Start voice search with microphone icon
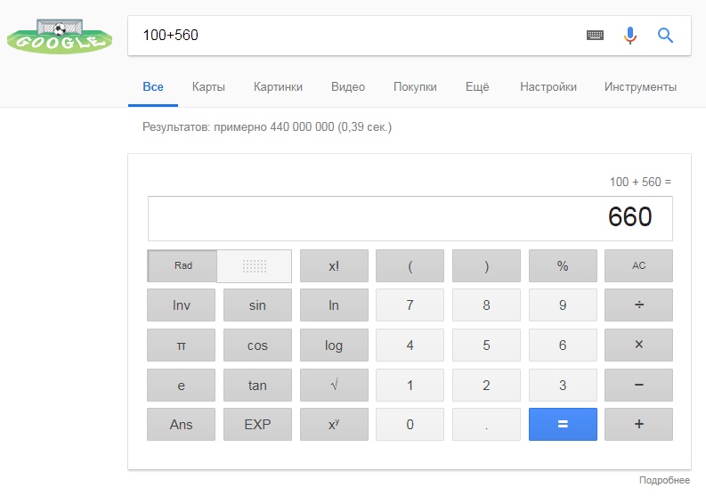 [x=630, y=36]
